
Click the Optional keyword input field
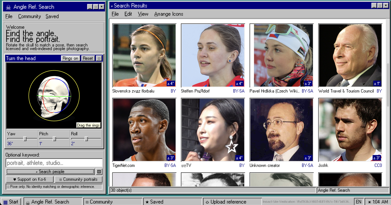click(54, 163)
